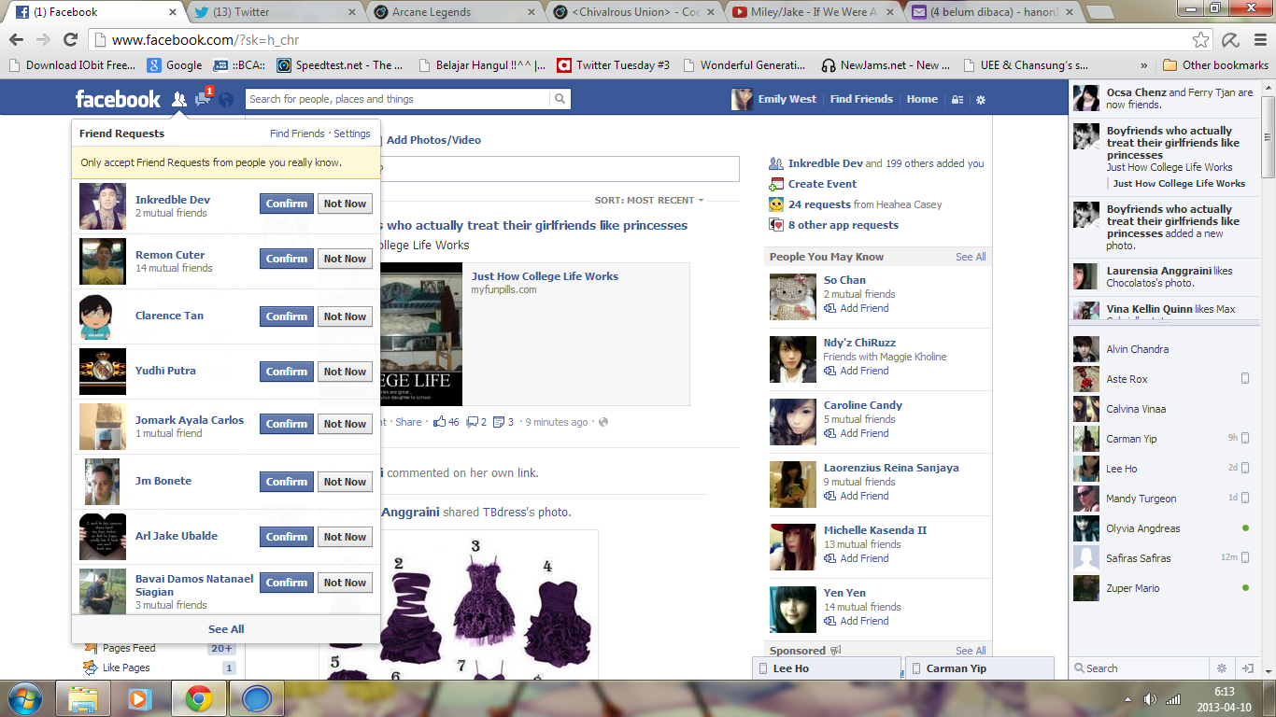Open the Speedtest.net bookmark
Screen dimensions: 1276x717
click(341, 65)
